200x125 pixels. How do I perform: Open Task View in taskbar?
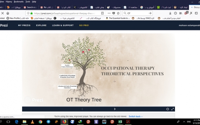8,122
